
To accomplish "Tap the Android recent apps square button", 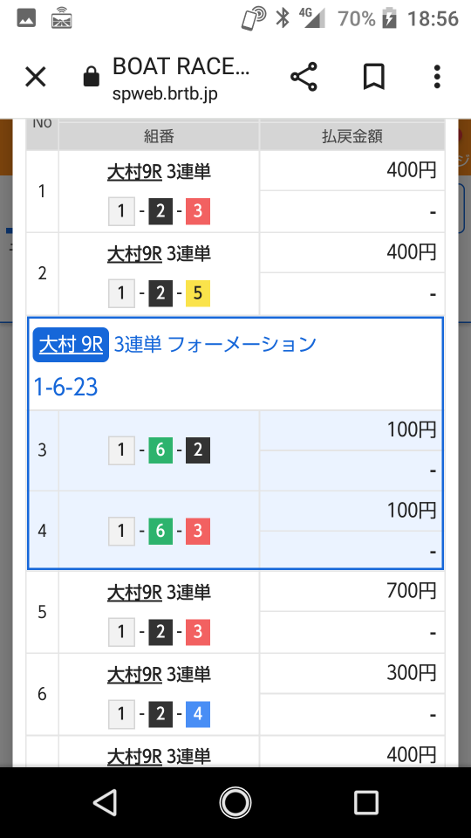I will click(366, 802).
